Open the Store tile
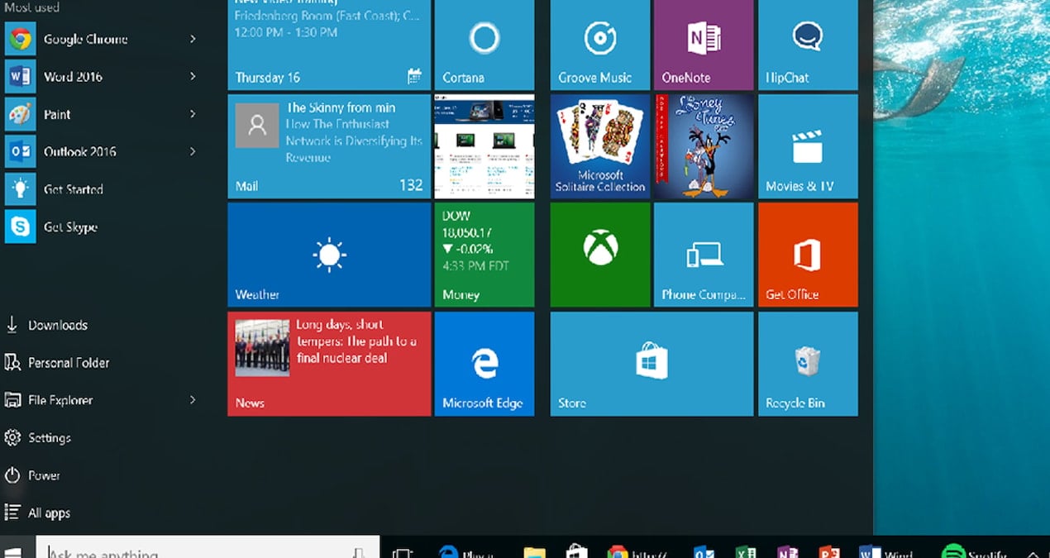Viewport: 1050px width, 558px height. click(x=651, y=364)
